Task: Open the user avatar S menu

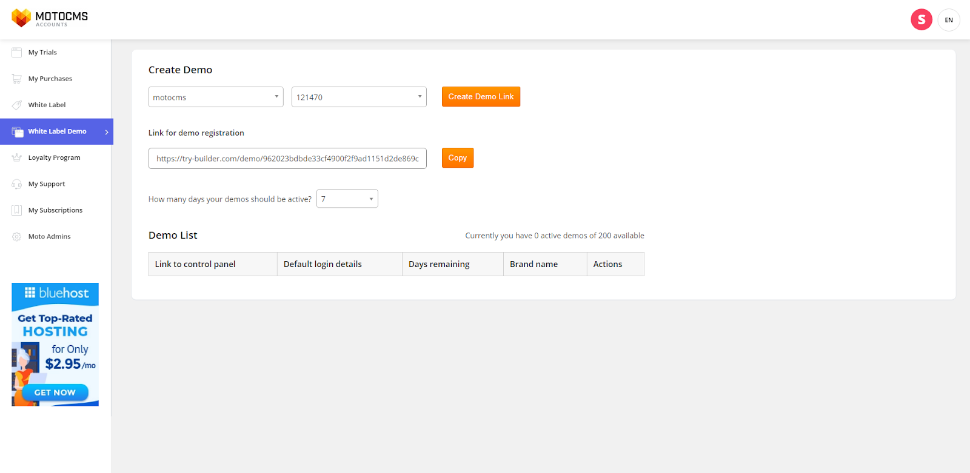Action: [x=921, y=20]
